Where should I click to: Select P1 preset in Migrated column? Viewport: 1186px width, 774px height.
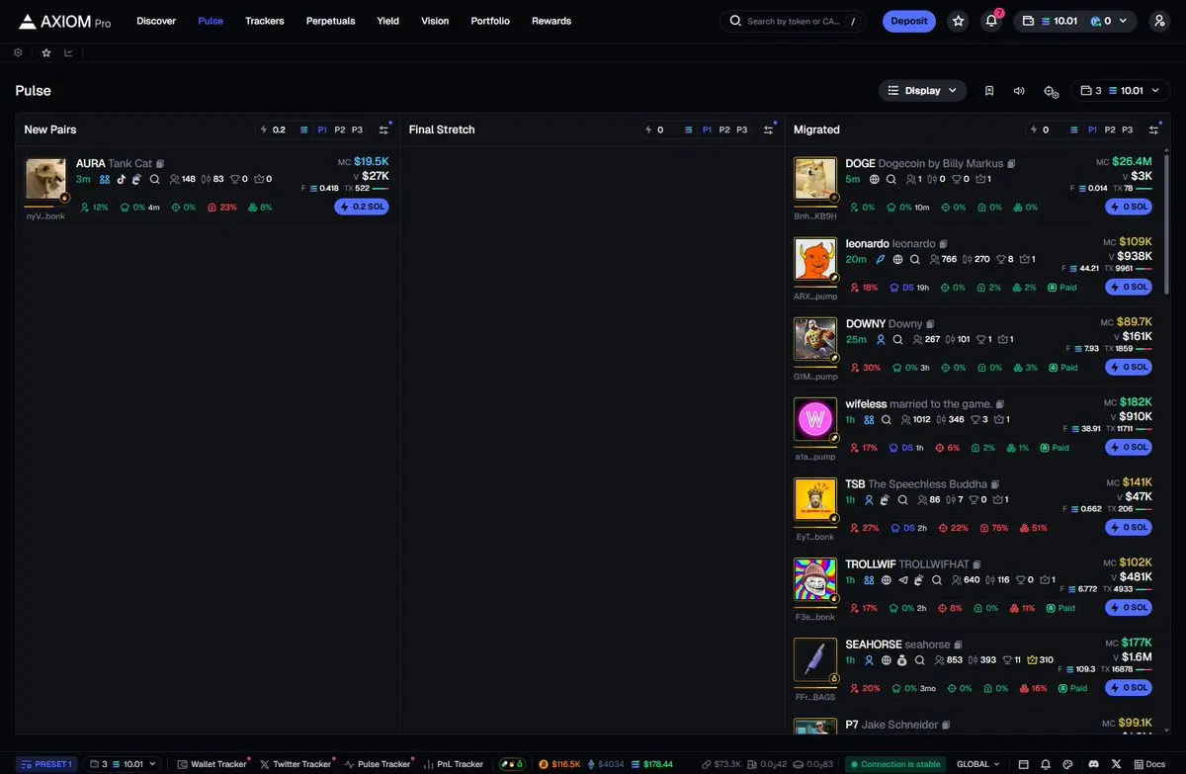[1092, 129]
